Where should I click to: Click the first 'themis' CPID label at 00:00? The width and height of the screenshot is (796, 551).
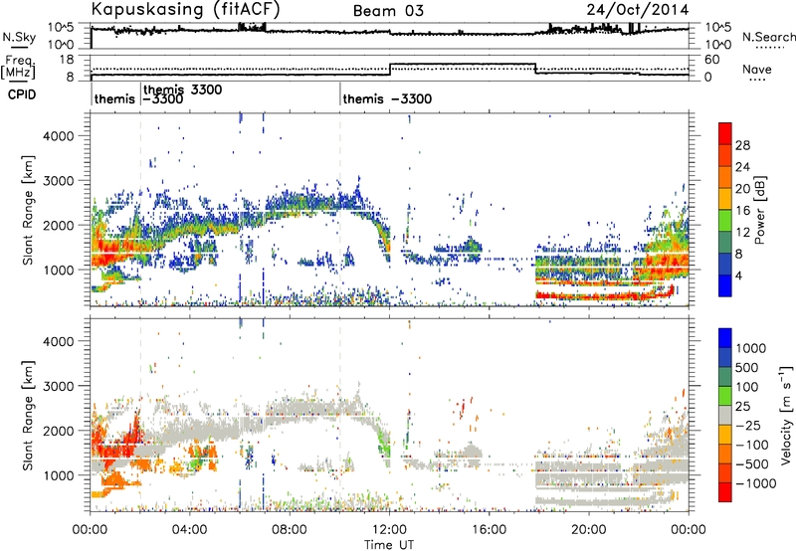coord(114,98)
